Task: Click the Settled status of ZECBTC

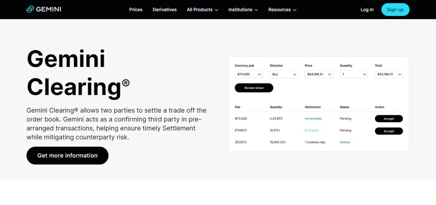Action: coord(345,142)
